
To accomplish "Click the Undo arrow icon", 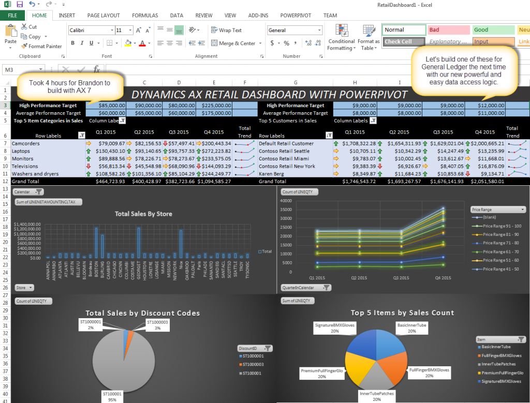I will point(32,4).
